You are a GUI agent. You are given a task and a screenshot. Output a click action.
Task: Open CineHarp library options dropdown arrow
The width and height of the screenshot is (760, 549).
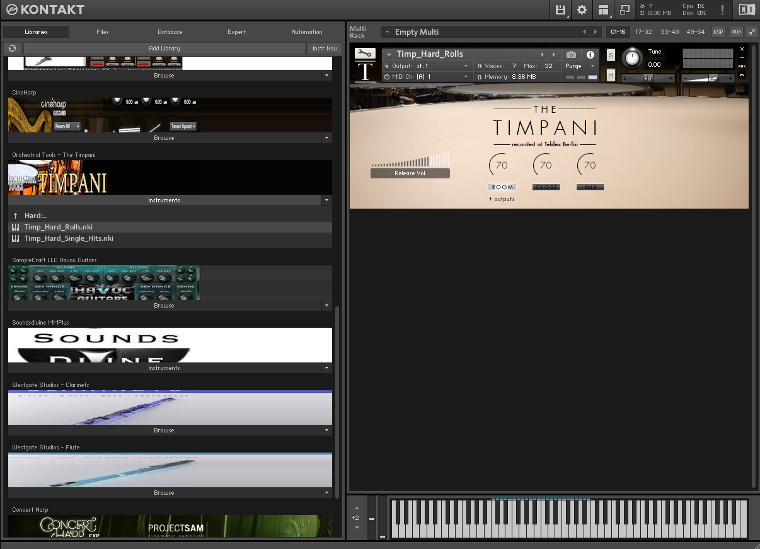pyautogui.click(x=326, y=138)
